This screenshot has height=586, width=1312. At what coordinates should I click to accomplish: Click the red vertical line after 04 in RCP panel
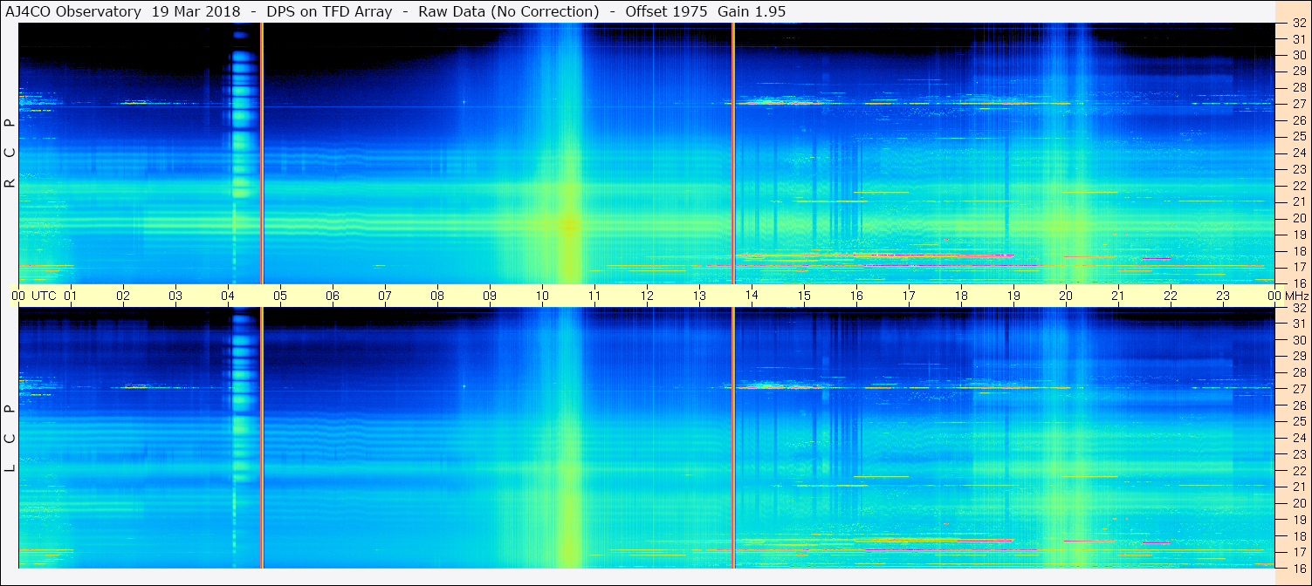[x=262, y=153]
